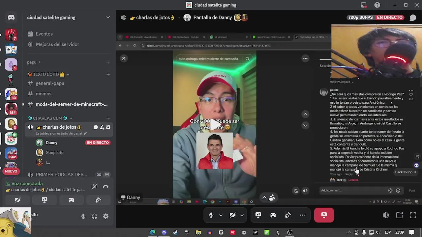Play the paused TikTok video
422x237 pixels.
(215, 124)
